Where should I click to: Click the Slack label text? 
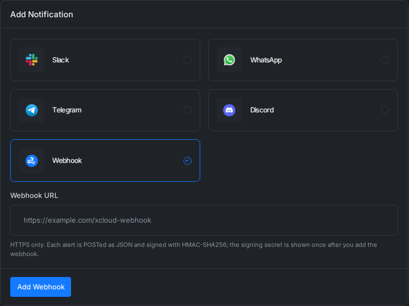(x=60, y=60)
